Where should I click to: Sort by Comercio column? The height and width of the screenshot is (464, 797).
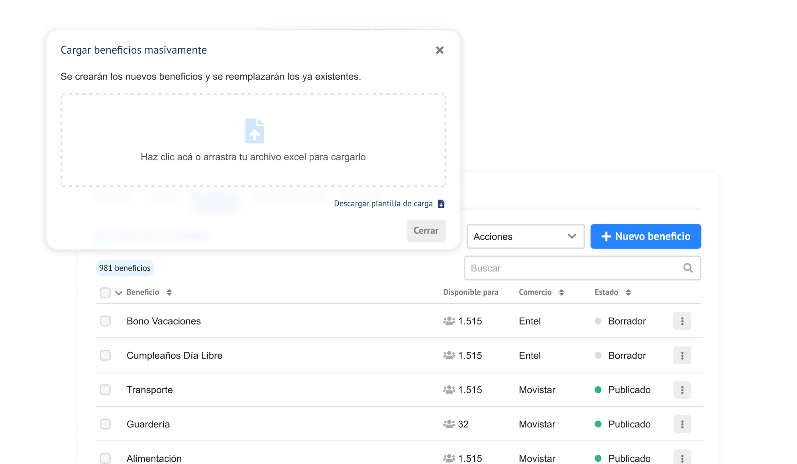pyautogui.click(x=561, y=292)
